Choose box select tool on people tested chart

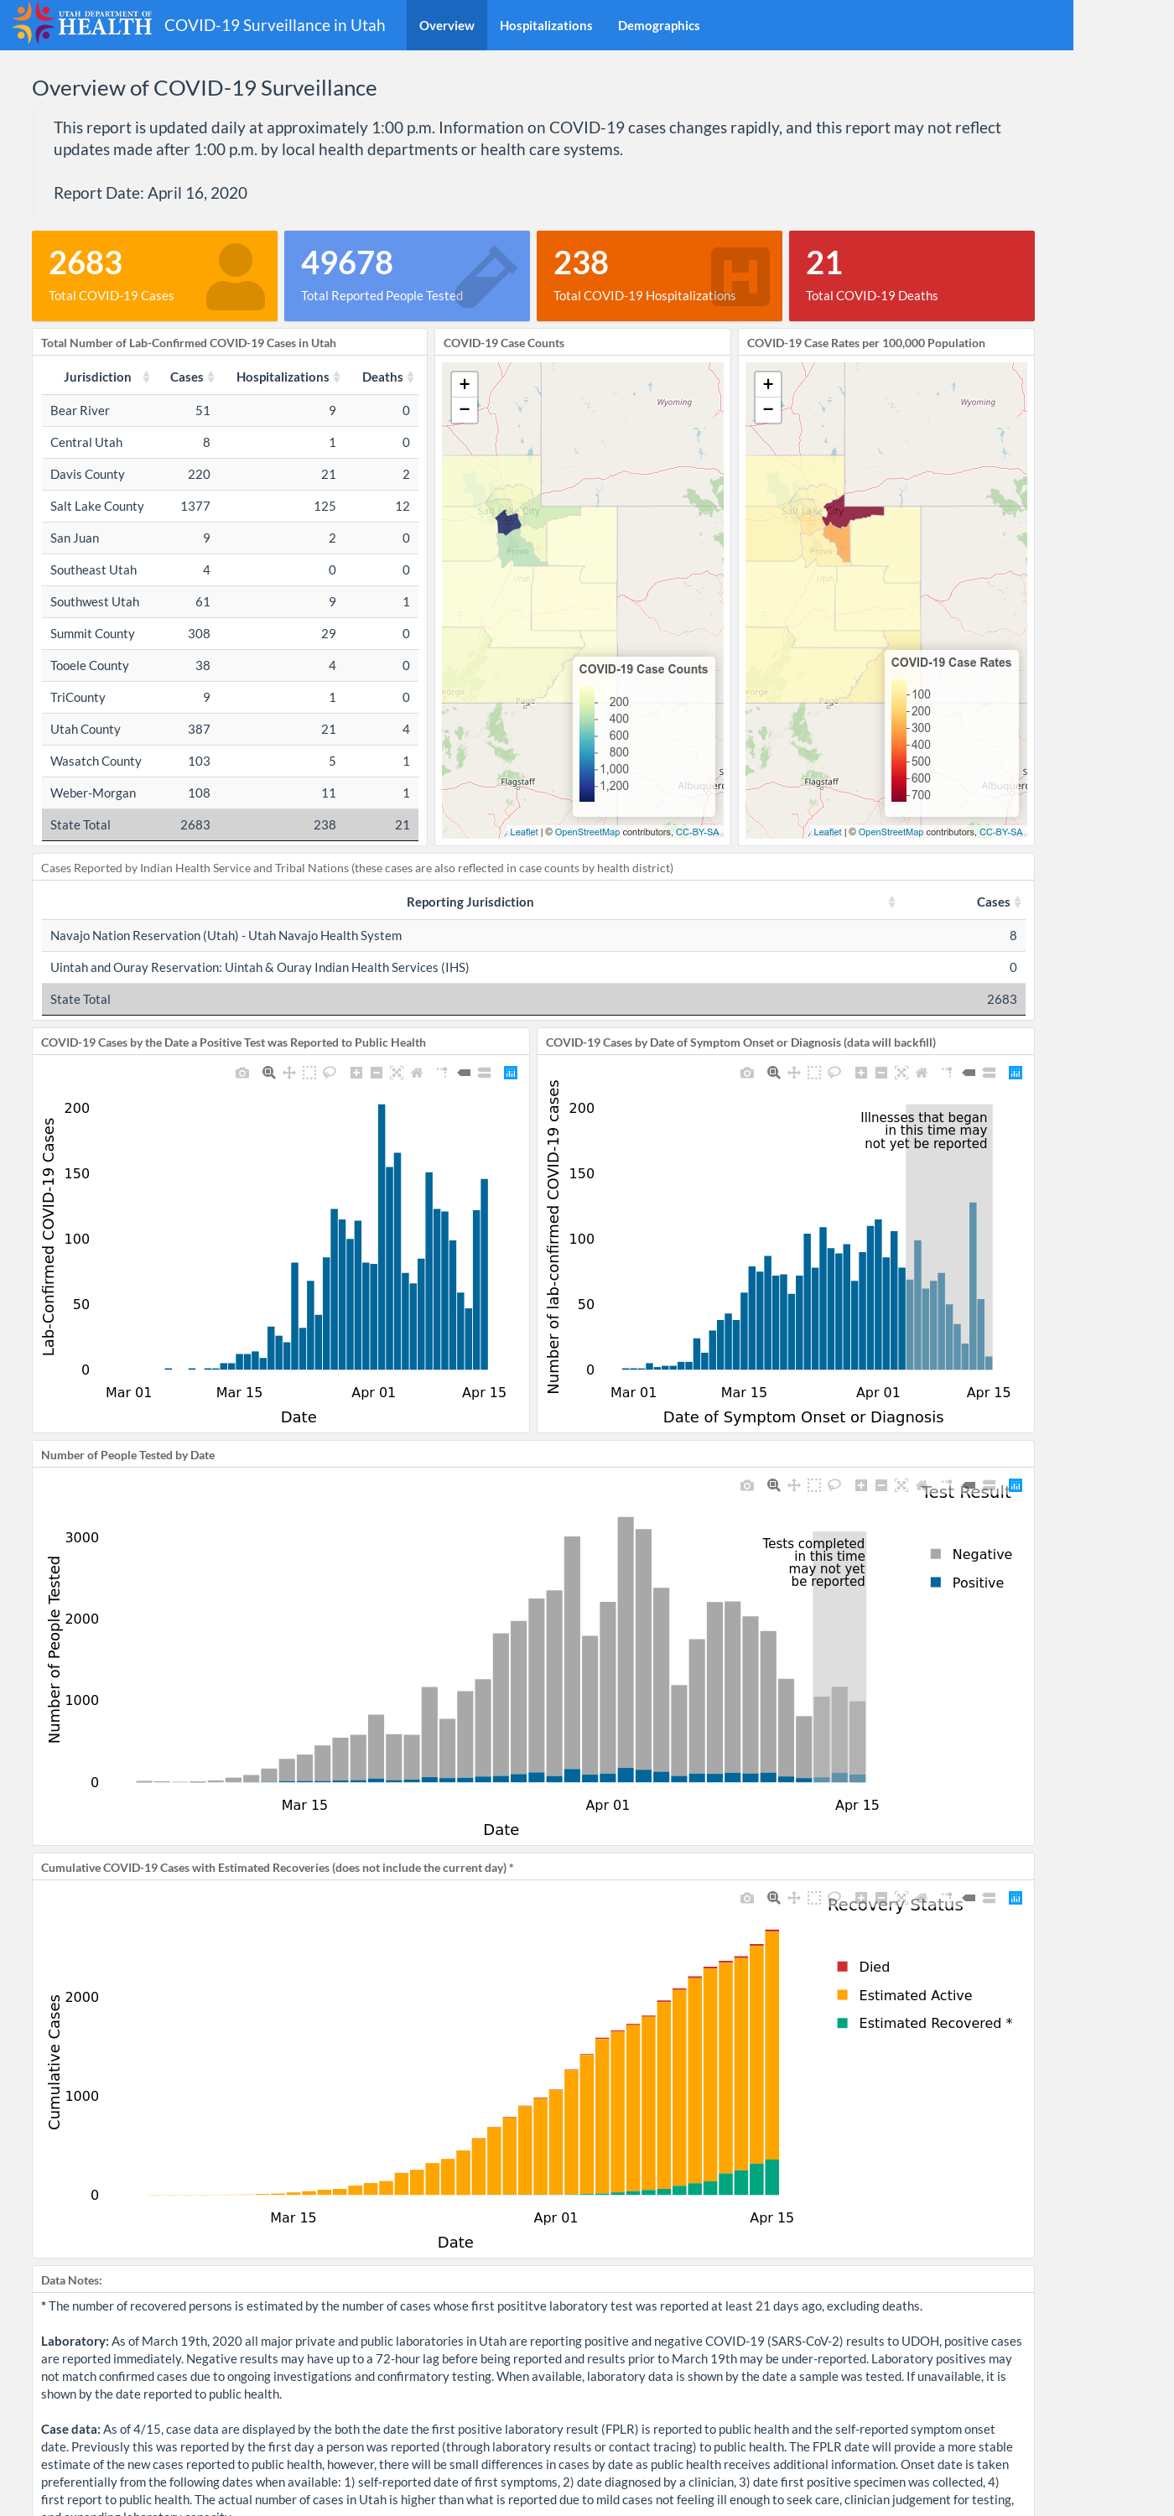(813, 1485)
